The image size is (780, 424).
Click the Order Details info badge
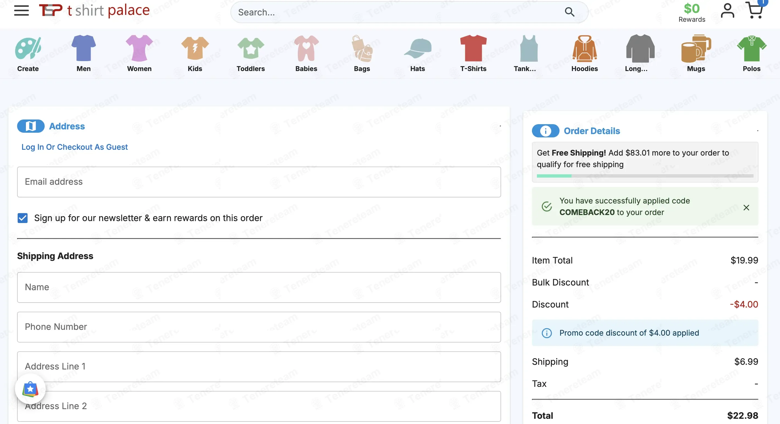(x=545, y=131)
